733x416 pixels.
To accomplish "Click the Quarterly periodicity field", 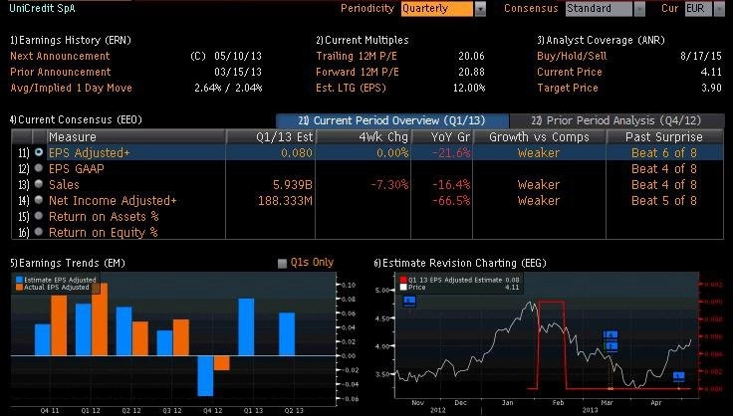I will pyautogui.click(x=437, y=9).
